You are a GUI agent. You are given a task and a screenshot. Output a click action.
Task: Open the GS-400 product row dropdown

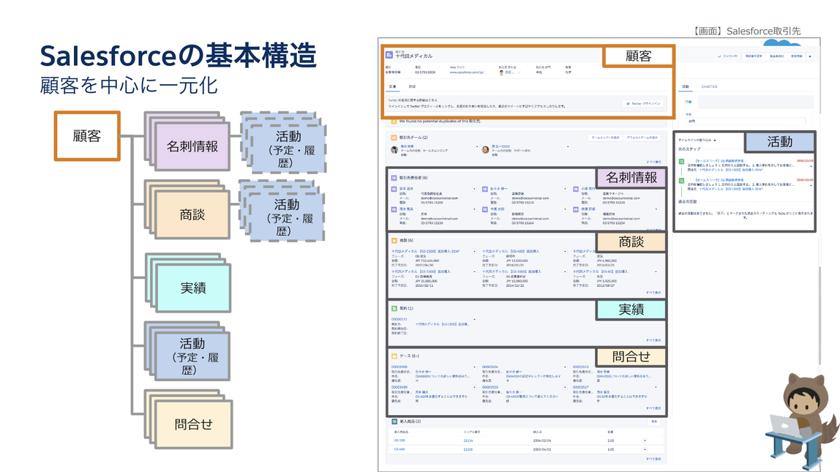coord(645,449)
